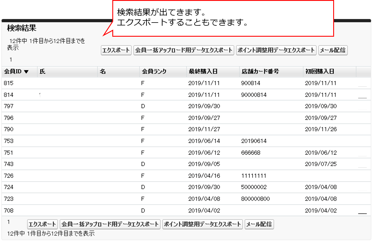Sort results by 最終購入日 column
This screenshot has height=241, width=374.
point(203,72)
